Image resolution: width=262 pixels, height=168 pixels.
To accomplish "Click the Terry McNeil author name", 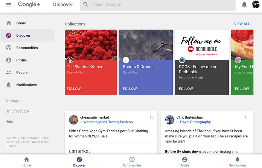I will tap(75, 72).
